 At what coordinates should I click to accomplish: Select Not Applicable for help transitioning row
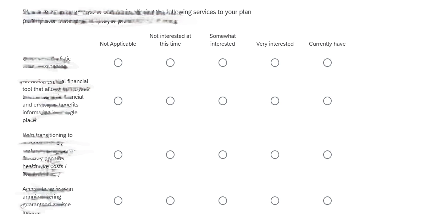118,155
